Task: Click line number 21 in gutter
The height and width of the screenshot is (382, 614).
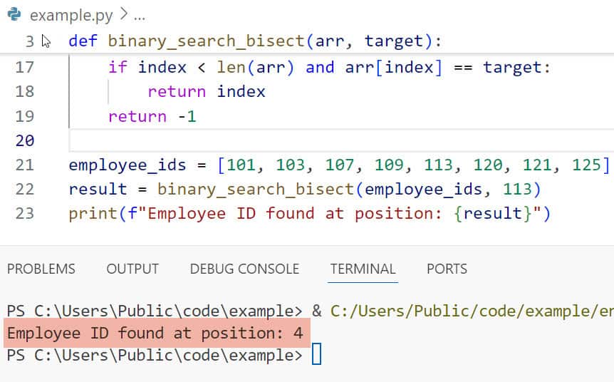Action: pyautogui.click(x=25, y=165)
